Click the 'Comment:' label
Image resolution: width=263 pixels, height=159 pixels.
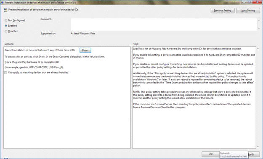coord(46,19)
